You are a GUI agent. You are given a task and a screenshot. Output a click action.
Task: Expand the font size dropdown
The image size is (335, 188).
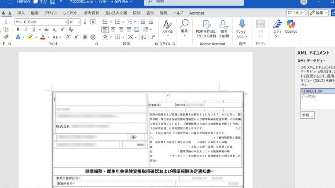click(79, 22)
